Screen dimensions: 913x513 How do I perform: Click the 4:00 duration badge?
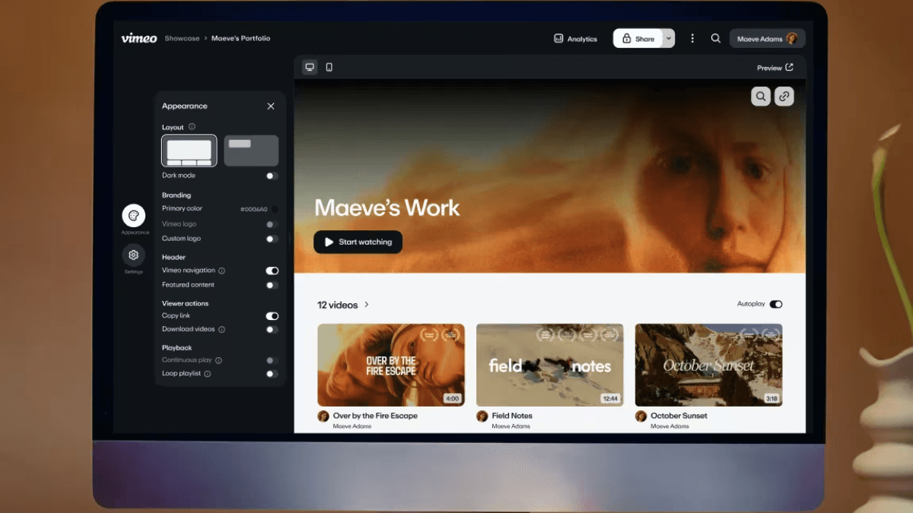[x=453, y=398]
